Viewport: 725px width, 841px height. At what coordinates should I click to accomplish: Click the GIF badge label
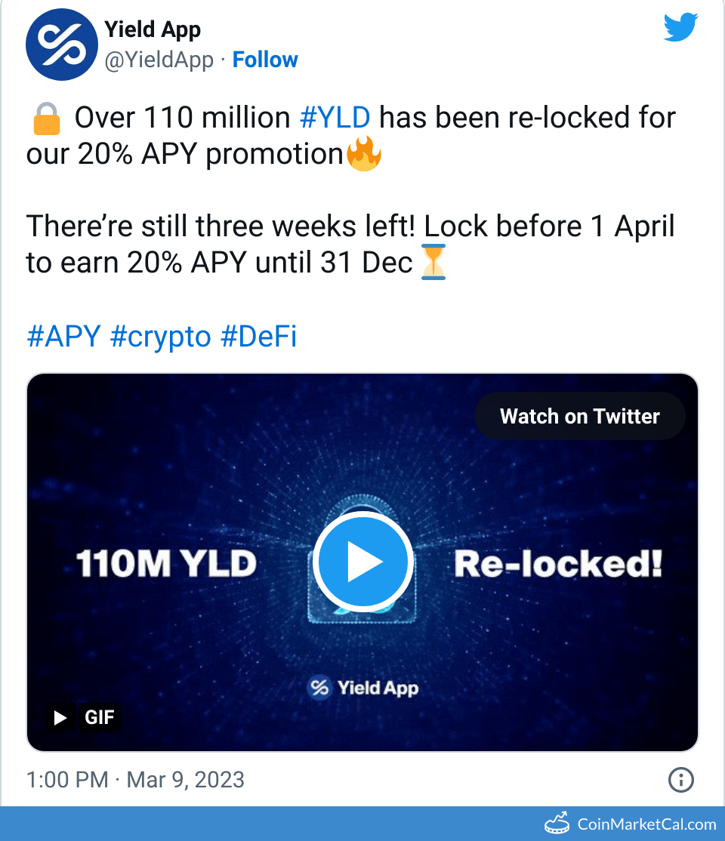click(99, 717)
